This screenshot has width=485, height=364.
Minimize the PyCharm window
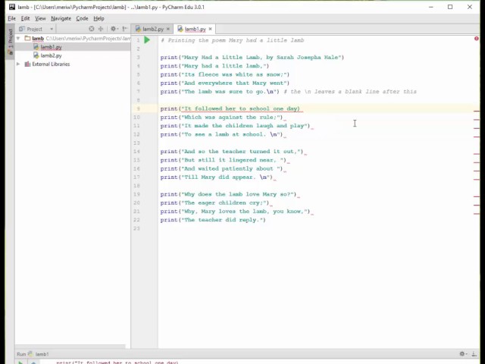coord(431,7)
